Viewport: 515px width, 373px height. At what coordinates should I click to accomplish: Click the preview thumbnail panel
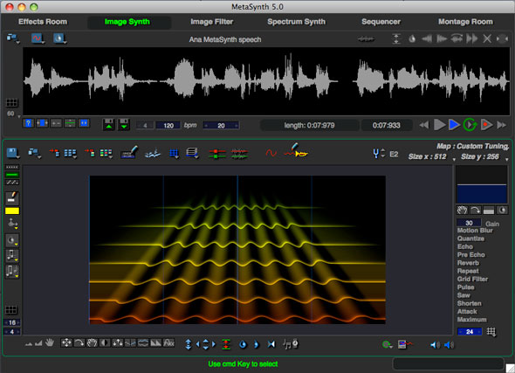point(482,184)
